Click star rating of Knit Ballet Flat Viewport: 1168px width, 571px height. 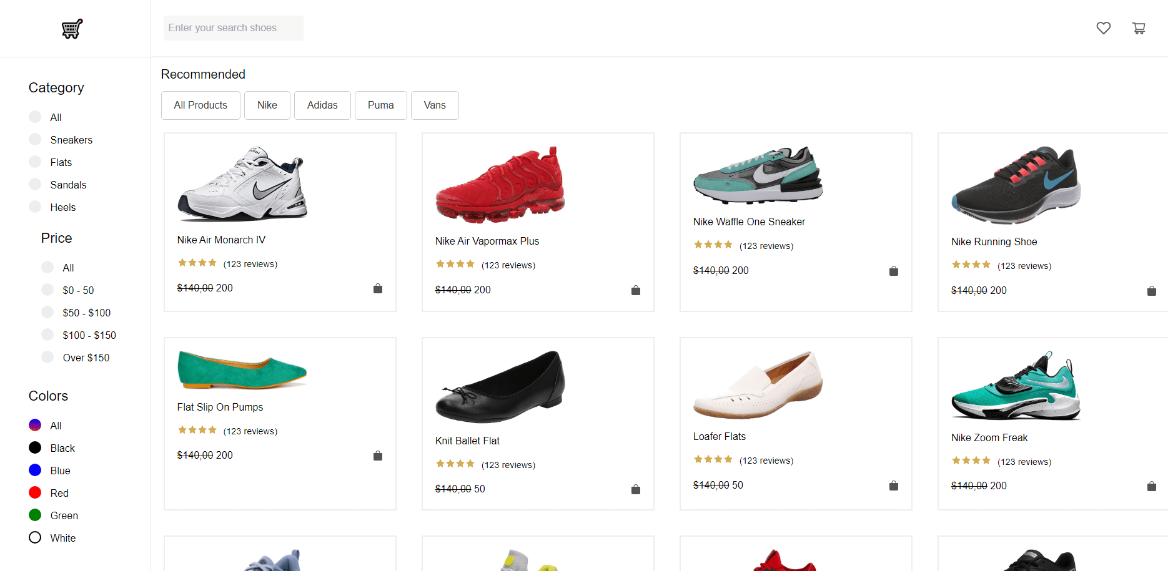pyautogui.click(x=455, y=464)
